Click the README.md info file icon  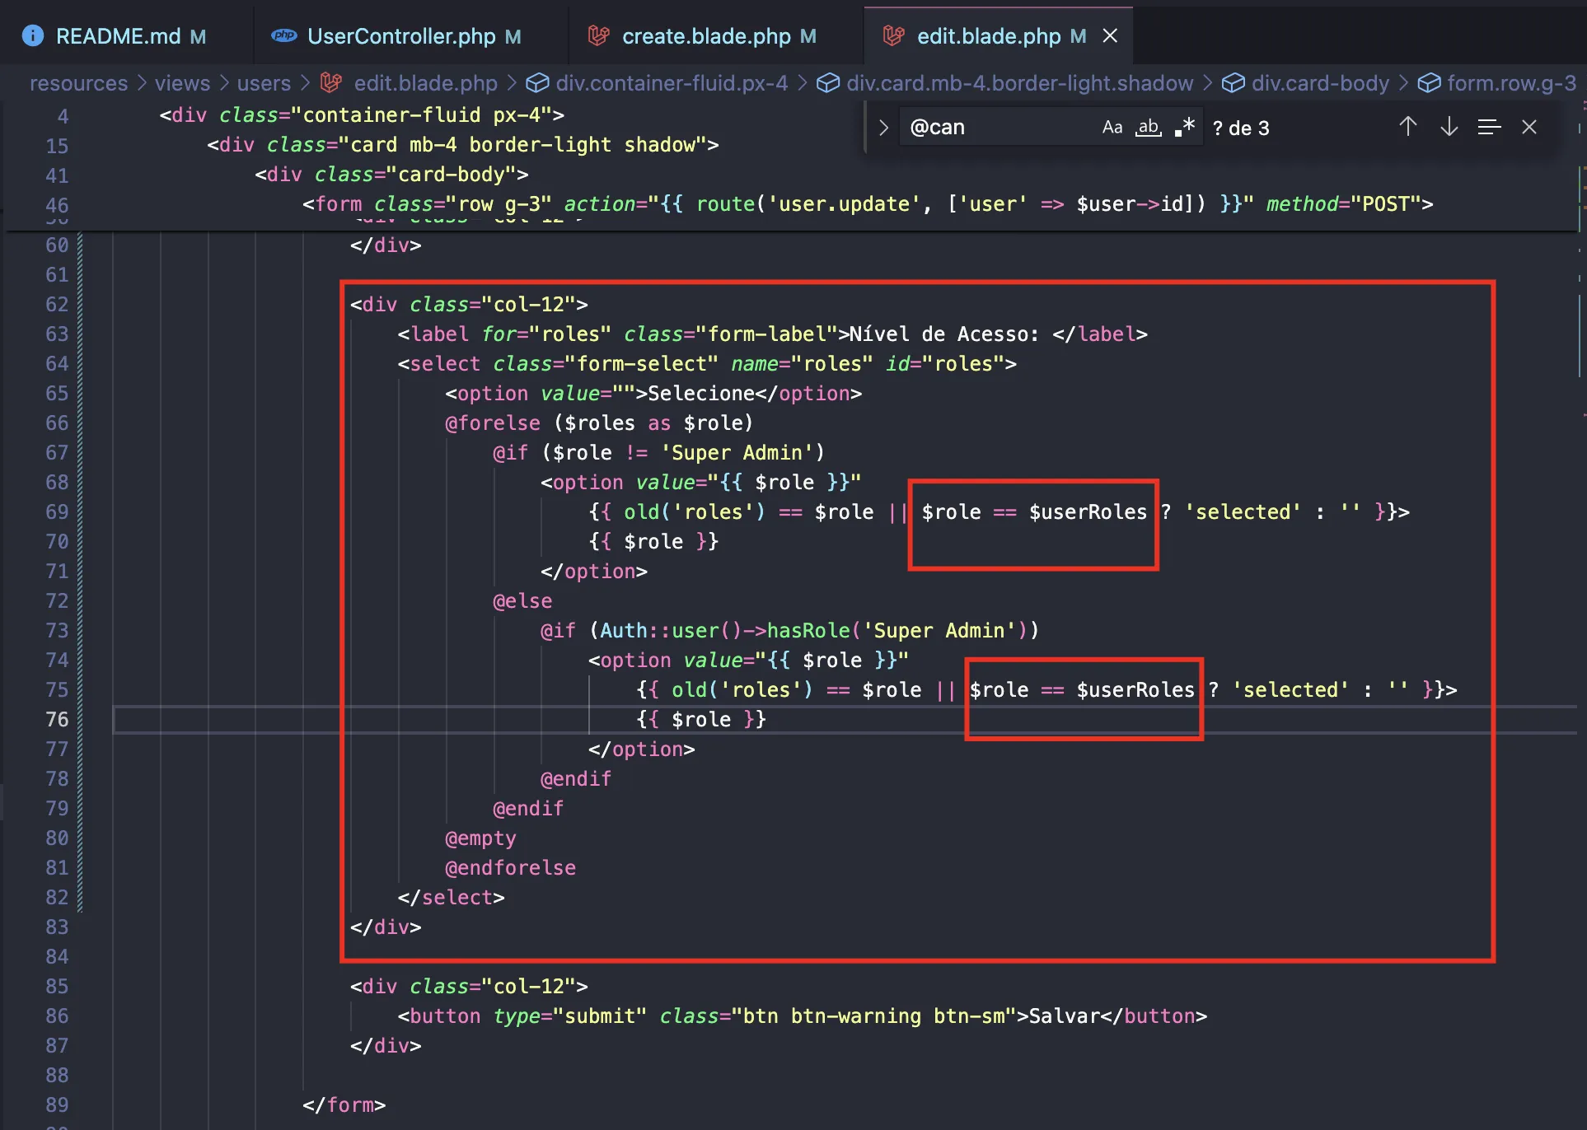pos(33,36)
